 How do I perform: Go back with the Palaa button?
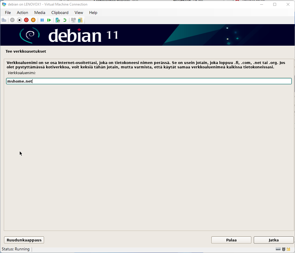(231, 240)
